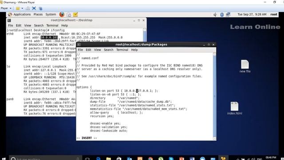Maximize the dump/Packages terminal window
The width and height of the screenshot is (284, 160).
(209, 44)
